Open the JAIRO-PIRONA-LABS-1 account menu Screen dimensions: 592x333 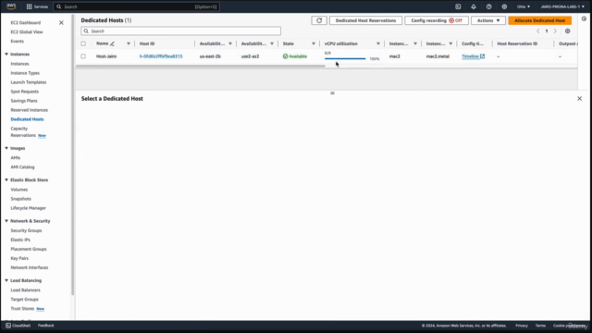click(562, 6)
